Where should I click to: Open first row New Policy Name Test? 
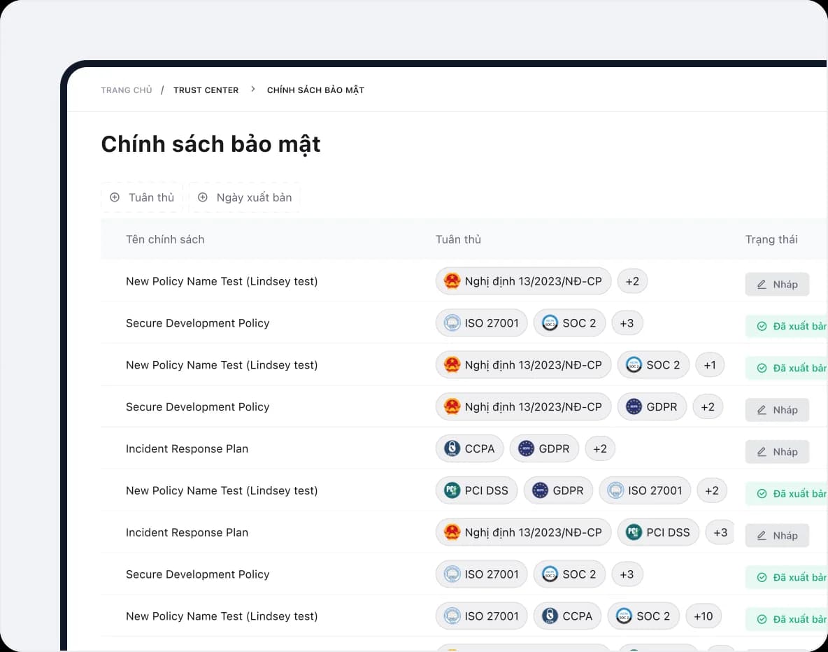tap(222, 281)
